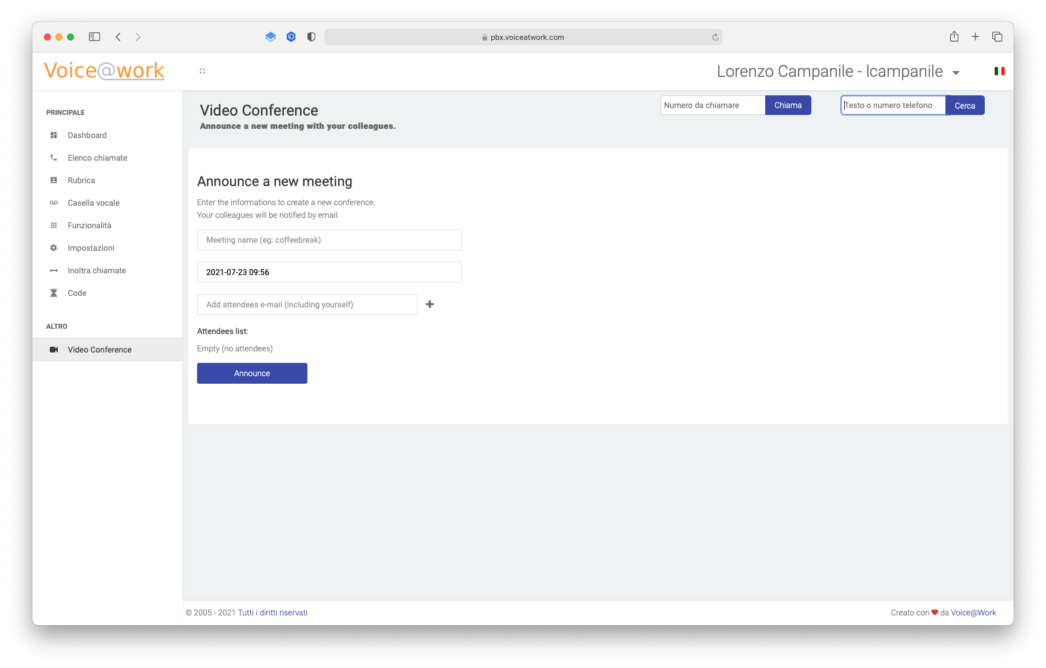Focus the Meeting name field

tap(329, 240)
